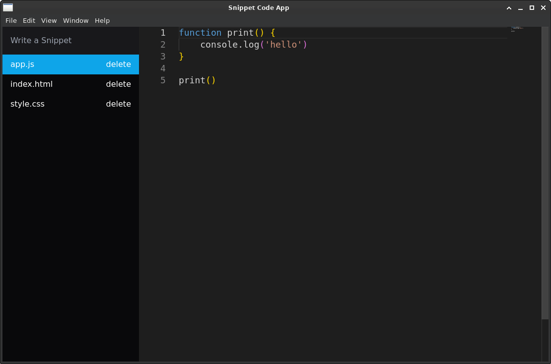Delete the style.css snippet
This screenshot has width=551, height=364.
(x=118, y=104)
